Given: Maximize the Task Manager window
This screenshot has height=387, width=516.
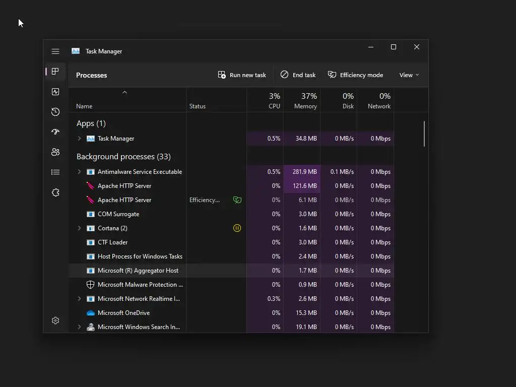Looking at the screenshot, I should (x=393, y=47).
